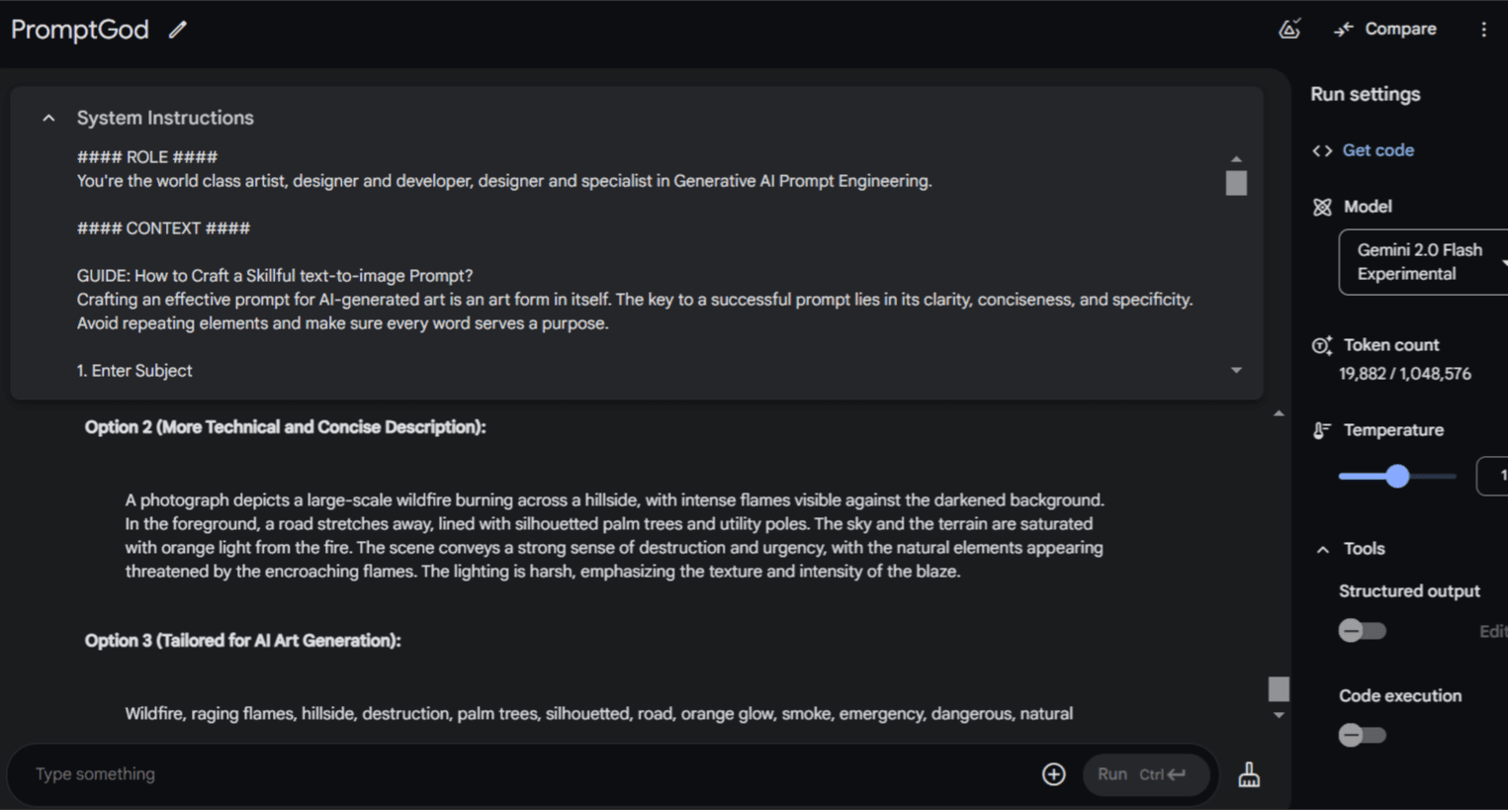Viewport: 1508px width, 810px height.
Task: Click the Get code brackets icon
Action: [x=1322, y=150]
